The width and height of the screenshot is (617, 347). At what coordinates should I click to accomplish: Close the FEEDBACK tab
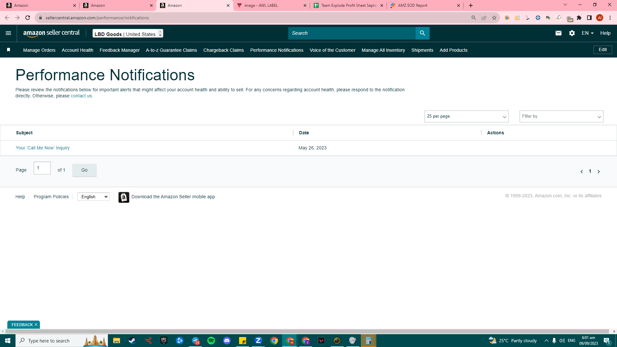pyautogui.click(x=36, y=325)
